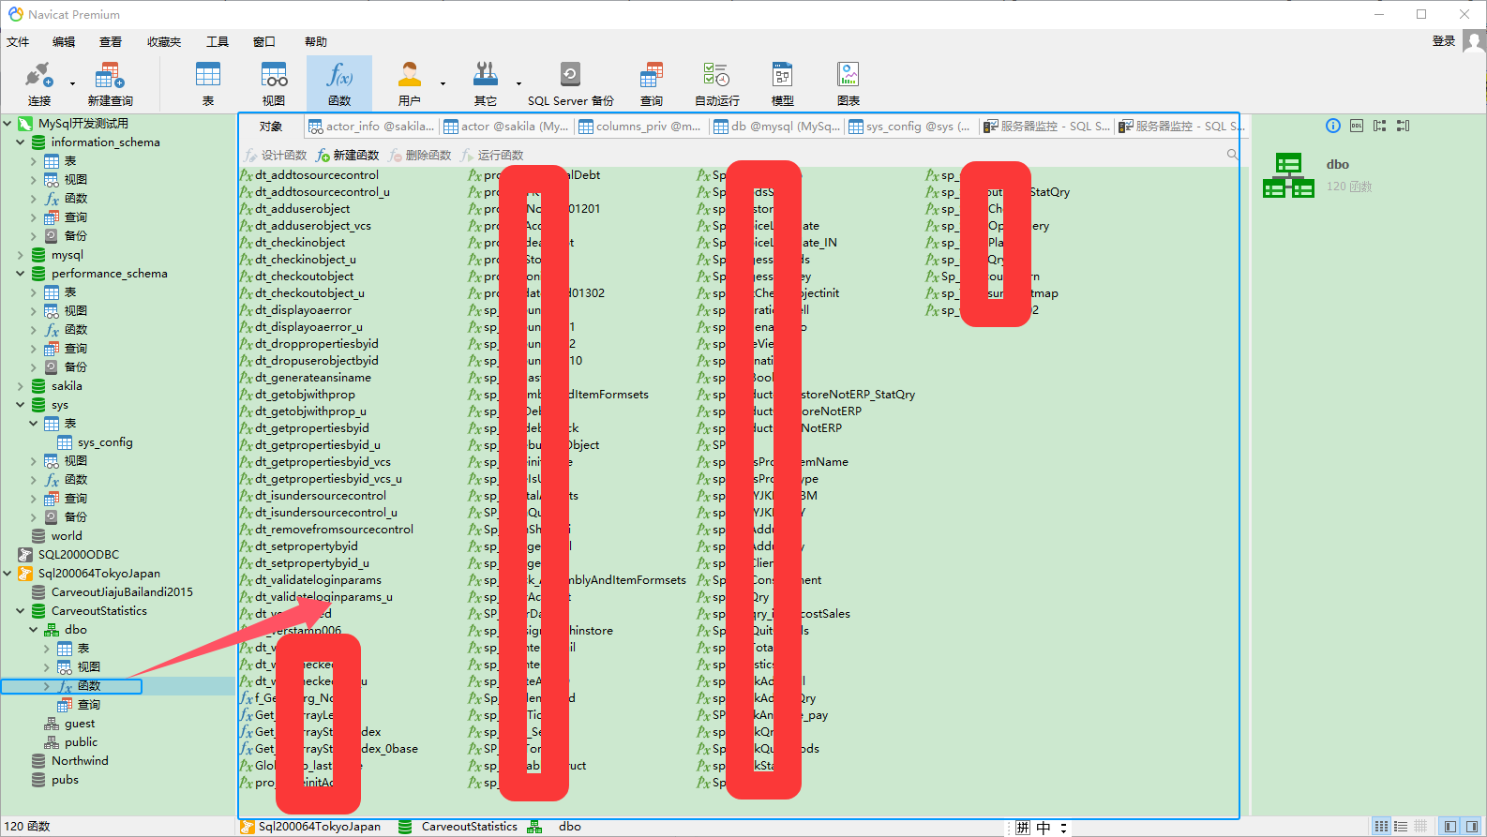Switch to sys_config @sys tab
Image resolution: width=1487 pixels, height=837 pixels.
[909, 126]
